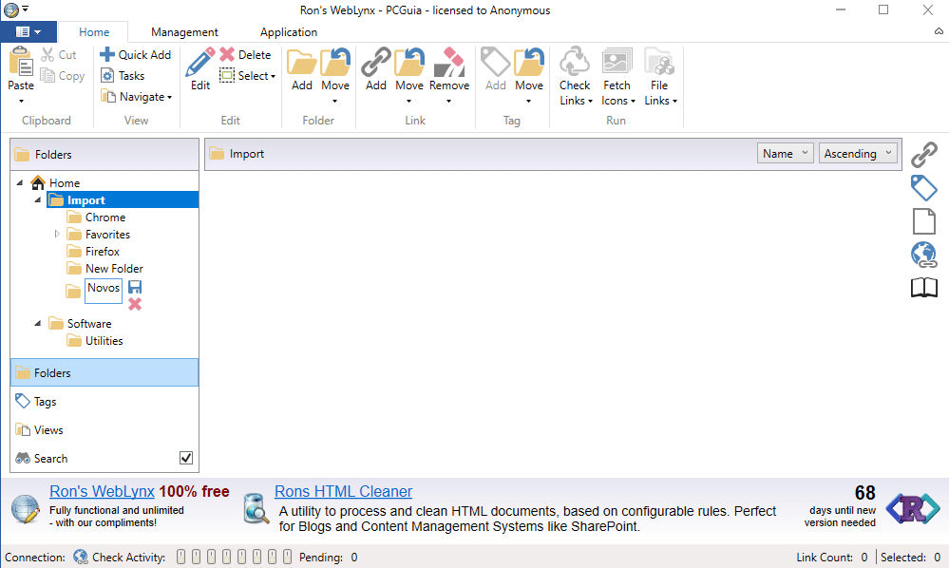
Task: Open the Name sort dropdown
Action: pos(785,154)
